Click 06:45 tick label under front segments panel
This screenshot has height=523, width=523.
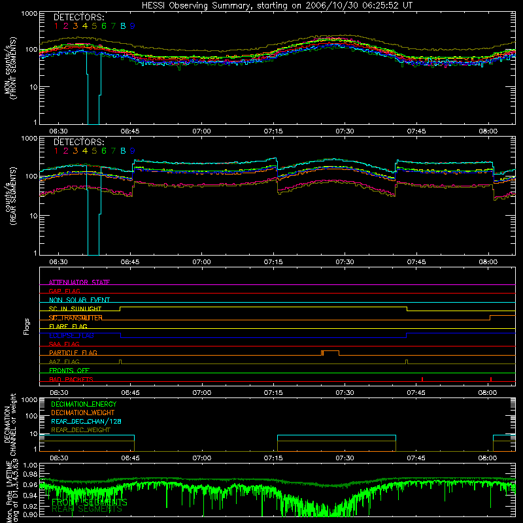(130, 131)
